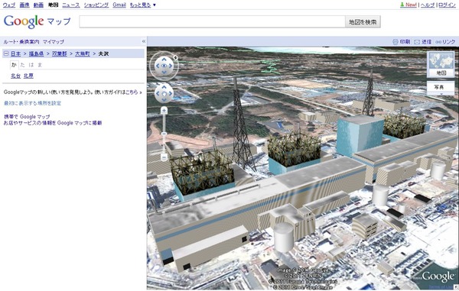Click the Google マップに掲載 listing link
Image resolution: width=459 pixels, height=291 pixels.
pyautogui.click(x=80, y=123)
